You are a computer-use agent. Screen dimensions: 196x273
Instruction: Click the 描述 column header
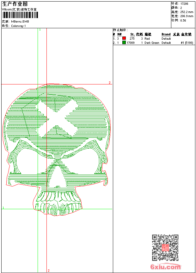point(148,34)
